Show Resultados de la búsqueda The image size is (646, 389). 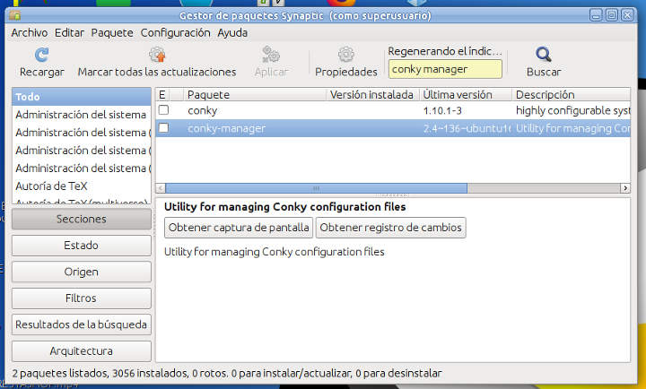81,324
